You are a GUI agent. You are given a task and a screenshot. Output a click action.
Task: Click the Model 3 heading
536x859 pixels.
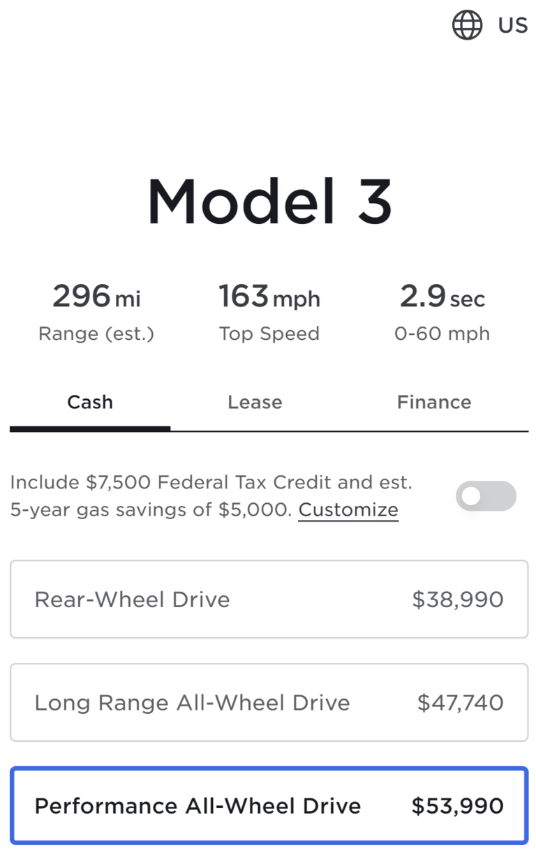(x=269, y=200)
